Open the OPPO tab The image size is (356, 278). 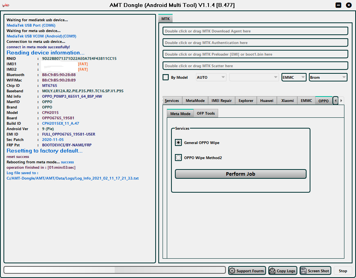click(x=324, y=101)
